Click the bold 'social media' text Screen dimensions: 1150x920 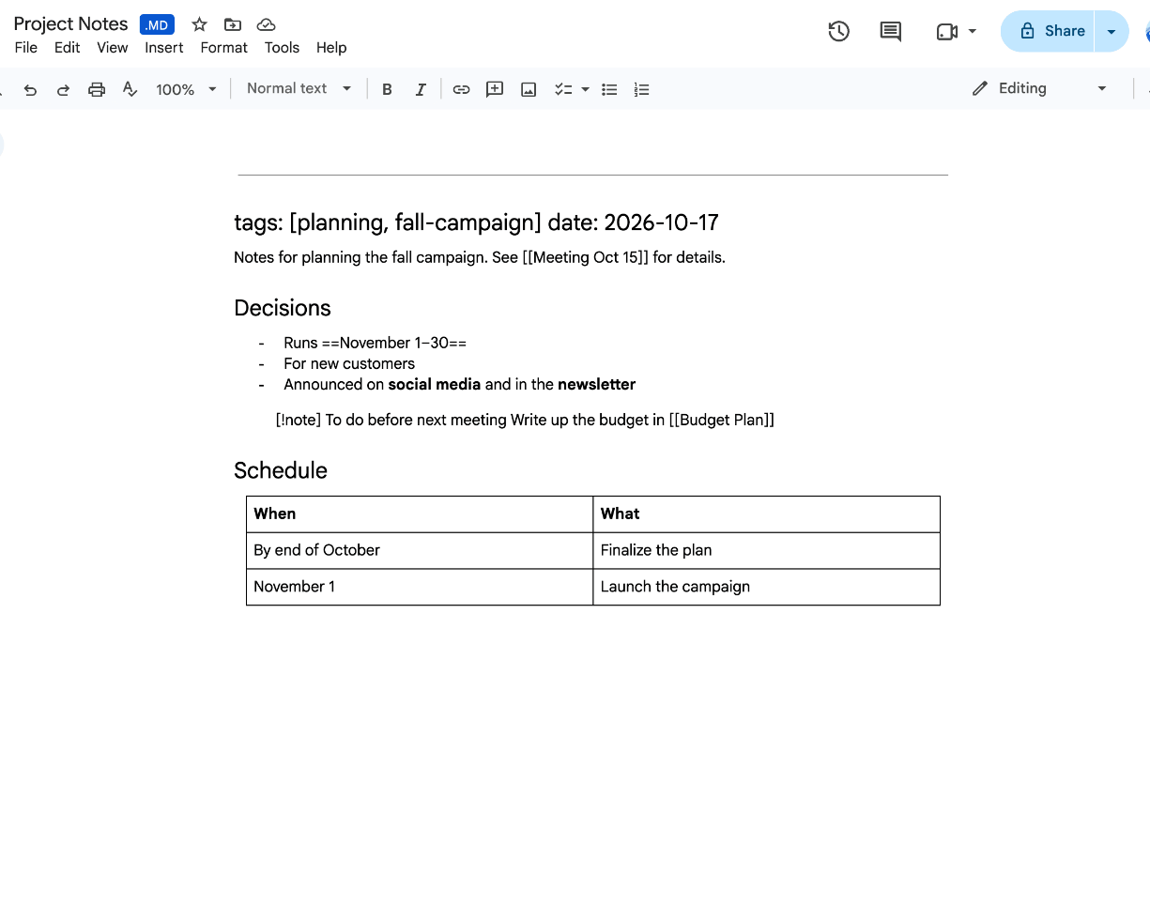click(435, 384)
